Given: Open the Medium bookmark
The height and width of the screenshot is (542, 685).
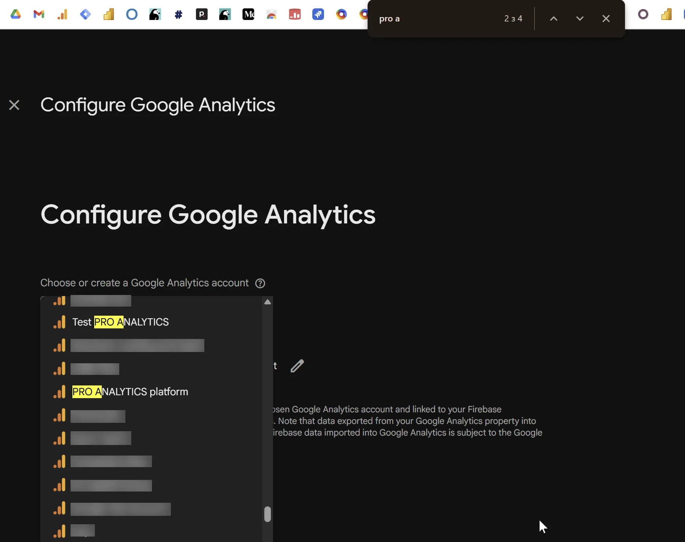Looking at the screenshot, I should [248, 15].
